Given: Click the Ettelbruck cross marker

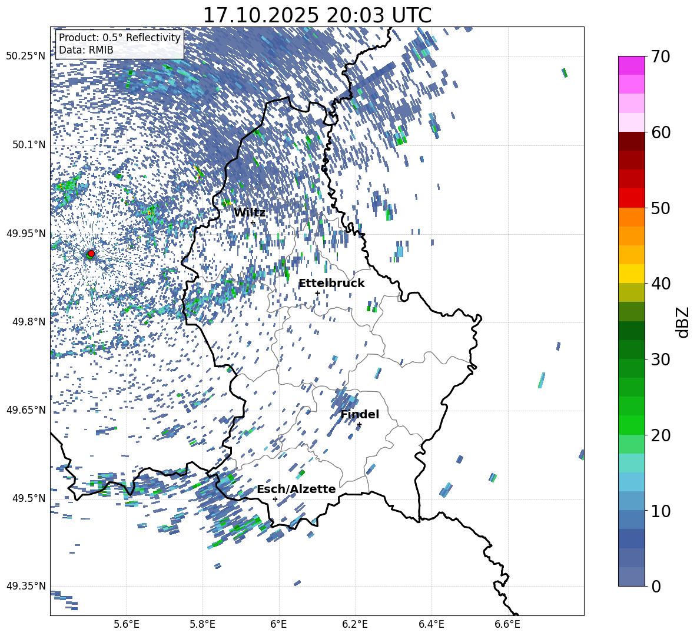Looking at the screenshot, I should (317, 293).
